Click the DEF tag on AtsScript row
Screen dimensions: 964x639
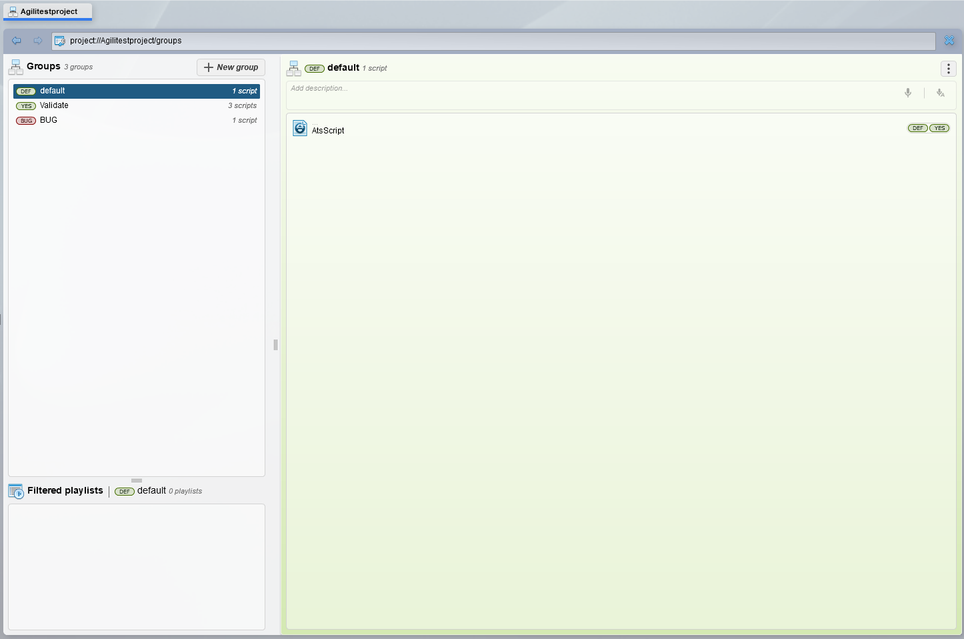point(918,128)
